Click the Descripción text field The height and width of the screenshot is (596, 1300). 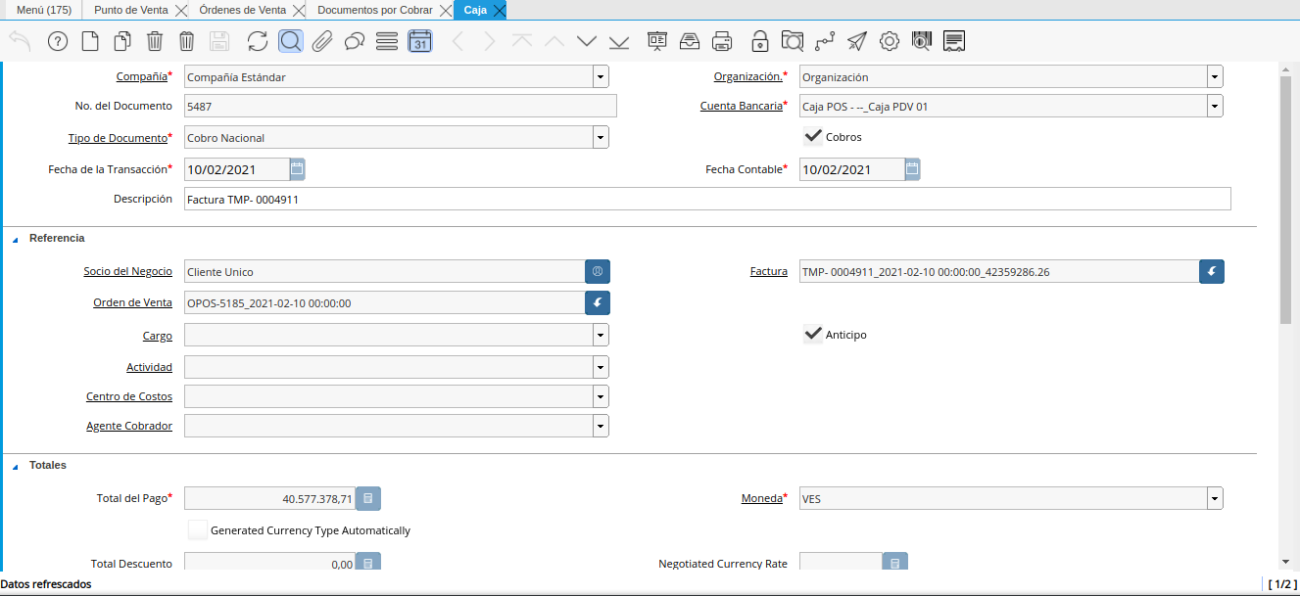707,199
